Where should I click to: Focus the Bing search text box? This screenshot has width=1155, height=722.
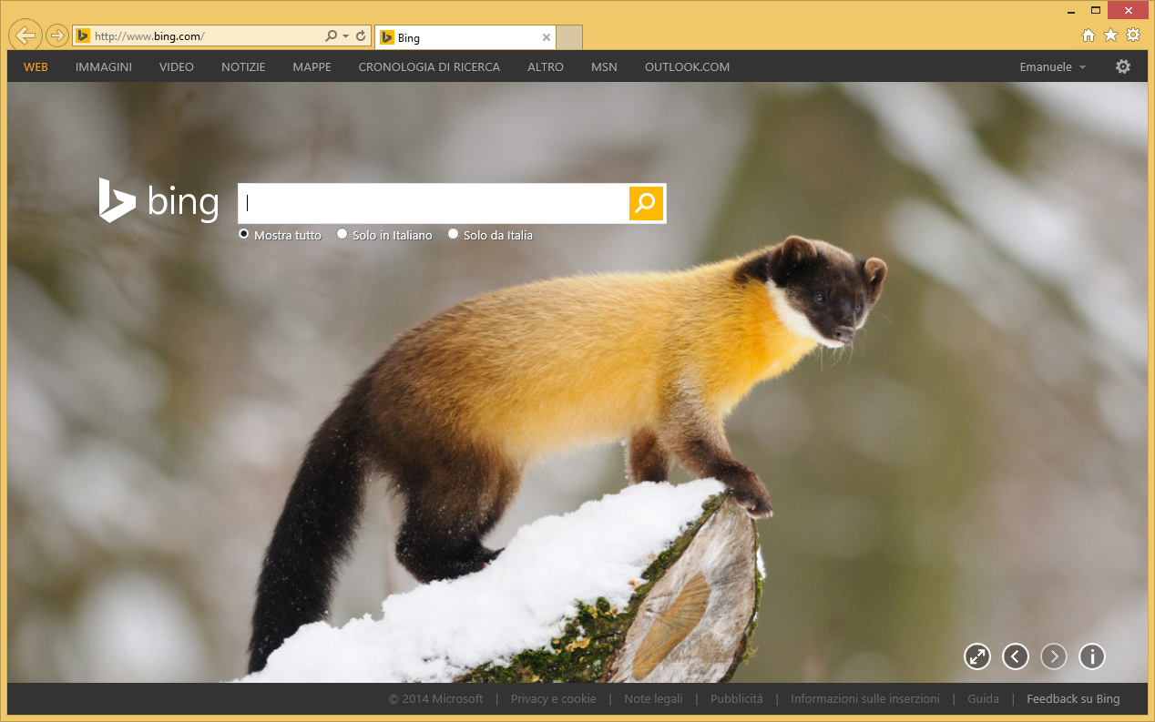(x=434, y=203)
